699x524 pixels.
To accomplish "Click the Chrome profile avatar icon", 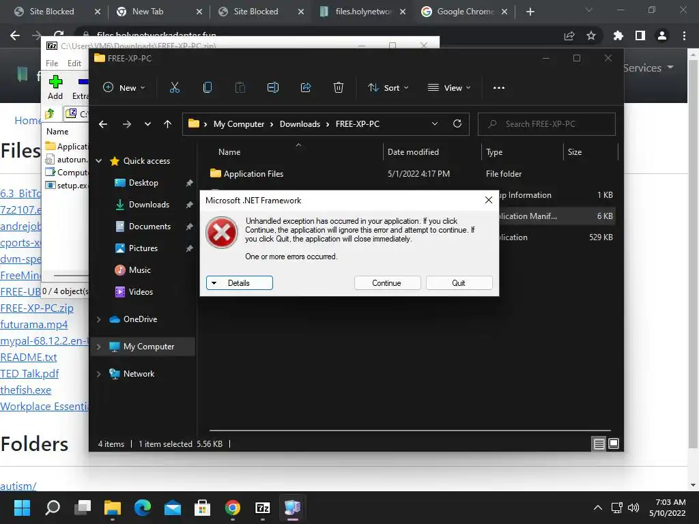I will [662, 35].
